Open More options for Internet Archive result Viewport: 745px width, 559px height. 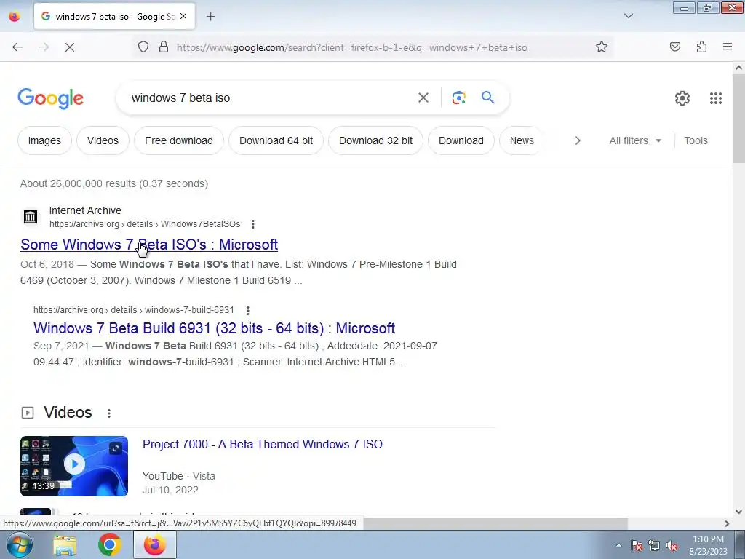[252, 224]
